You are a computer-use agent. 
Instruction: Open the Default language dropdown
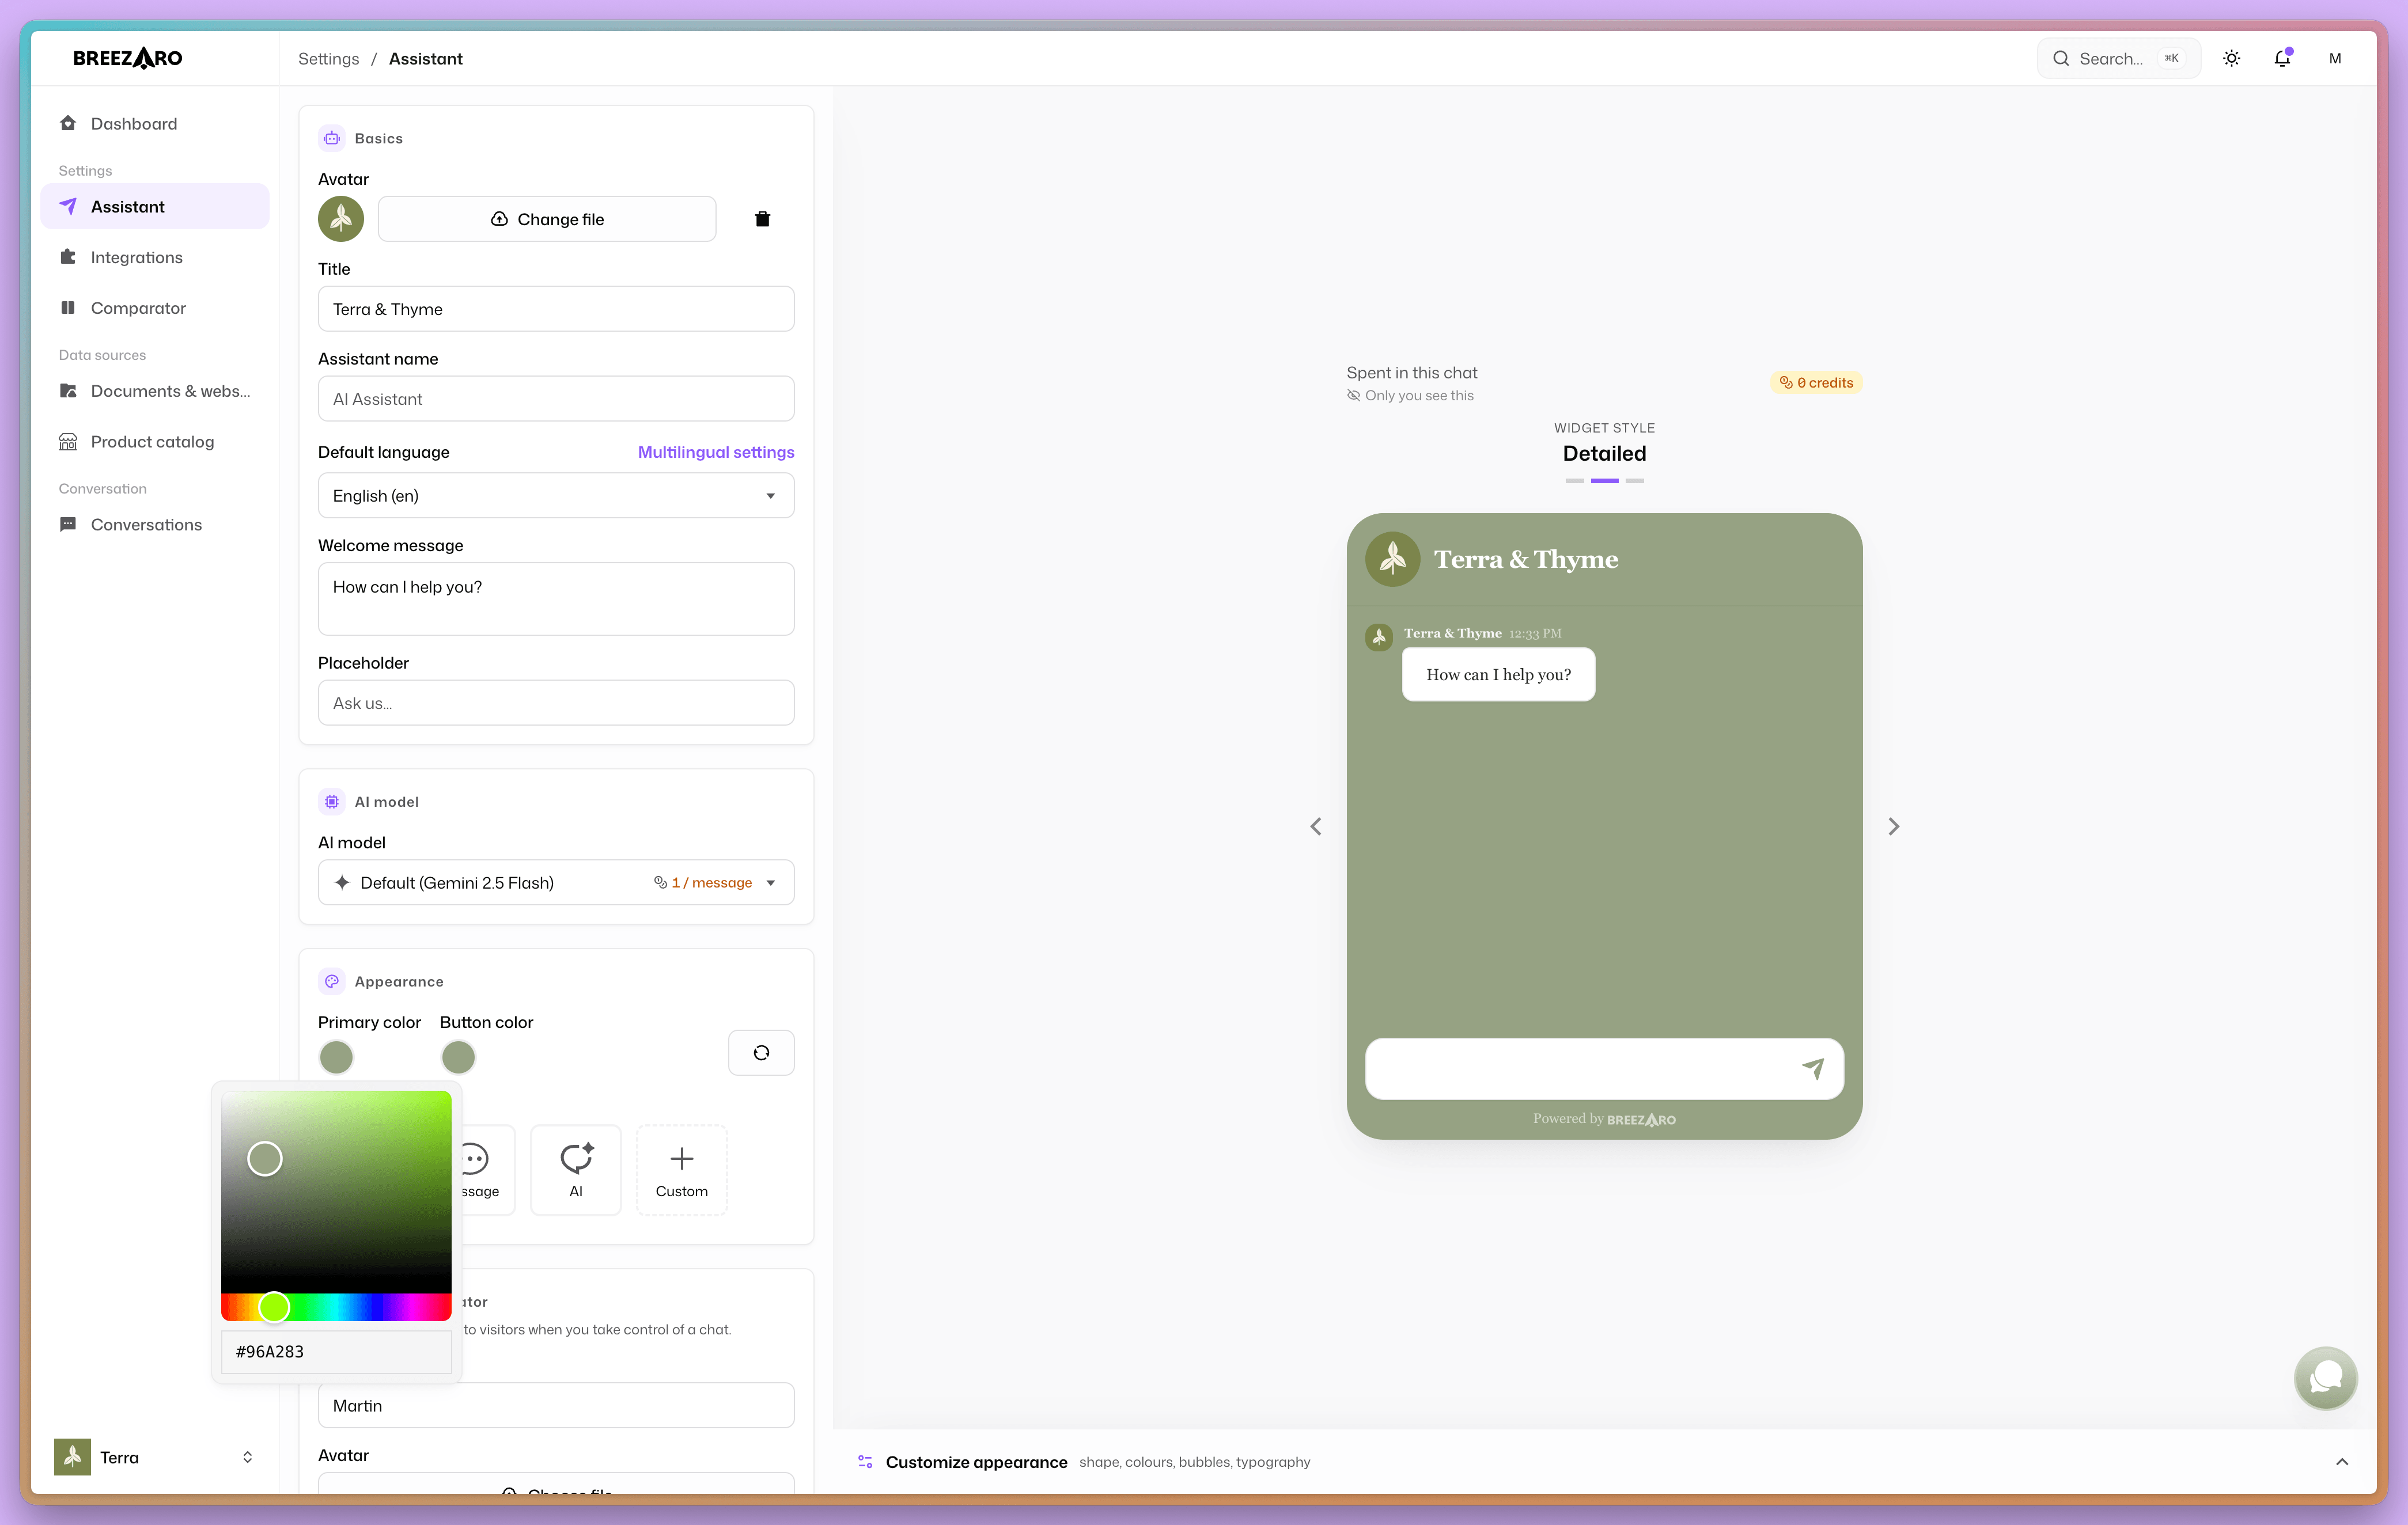(556, 496)
